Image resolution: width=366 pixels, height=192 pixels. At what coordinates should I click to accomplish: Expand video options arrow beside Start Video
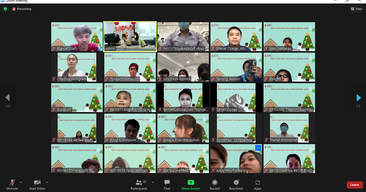(47, 183)
